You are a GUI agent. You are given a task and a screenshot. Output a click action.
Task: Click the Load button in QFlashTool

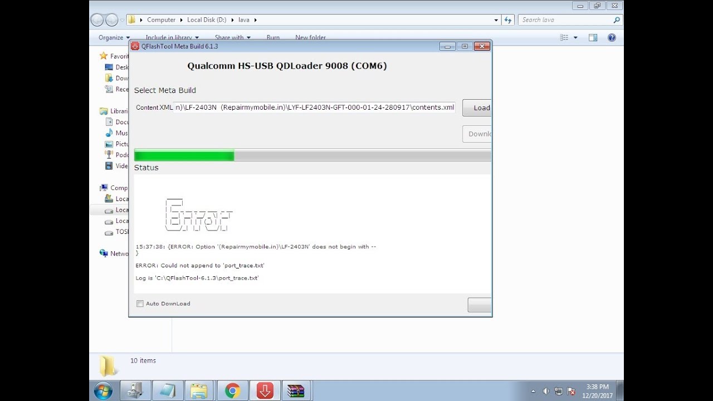(x=477, y=108)
